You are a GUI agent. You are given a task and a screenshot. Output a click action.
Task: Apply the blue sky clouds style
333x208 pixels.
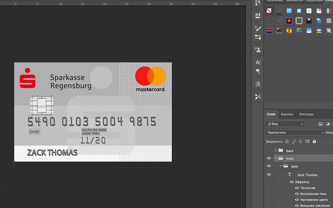coord(319,20)
